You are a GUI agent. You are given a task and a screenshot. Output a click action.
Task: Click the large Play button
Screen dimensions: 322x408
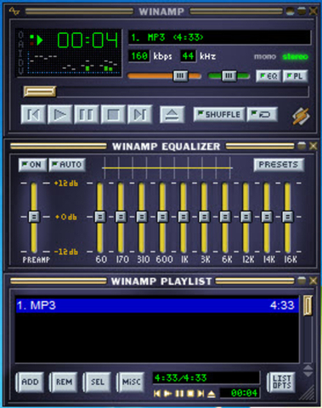(x=59, y=115)
